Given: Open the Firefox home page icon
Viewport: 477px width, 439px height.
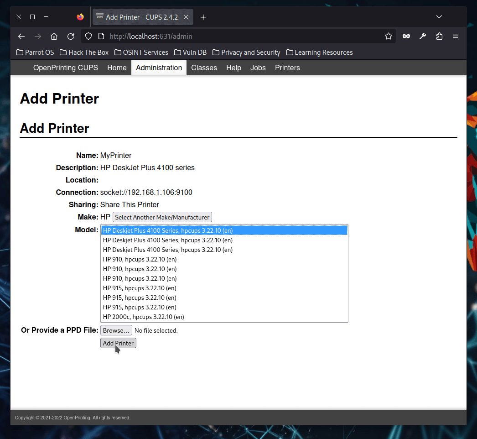Looking at the screenshot, I should (54, 36).
